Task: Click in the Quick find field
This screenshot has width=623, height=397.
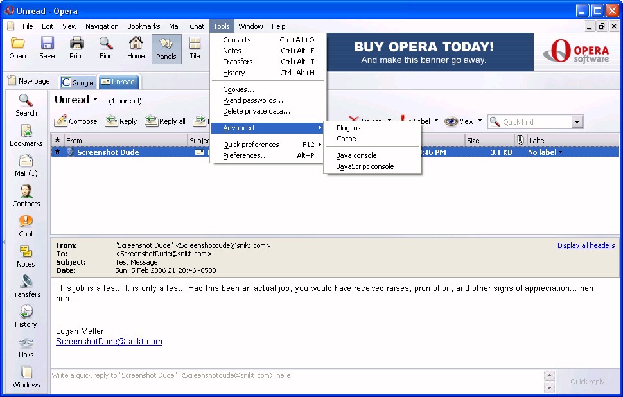Action: pos(531,122)
